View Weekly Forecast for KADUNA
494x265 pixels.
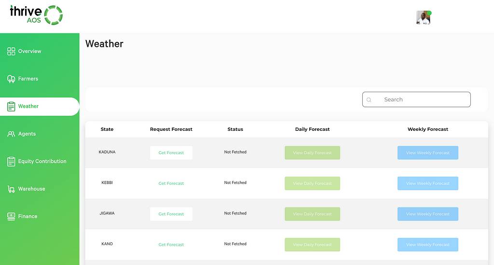click(x=427, y=153)
